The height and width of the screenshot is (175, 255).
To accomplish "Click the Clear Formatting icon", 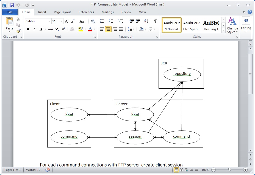I will pos(93,21).
